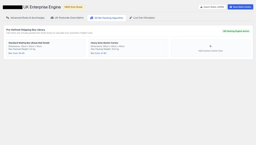Click the gears icon beside Advanced Rules
256x145 pixels.
pos(7,18)
